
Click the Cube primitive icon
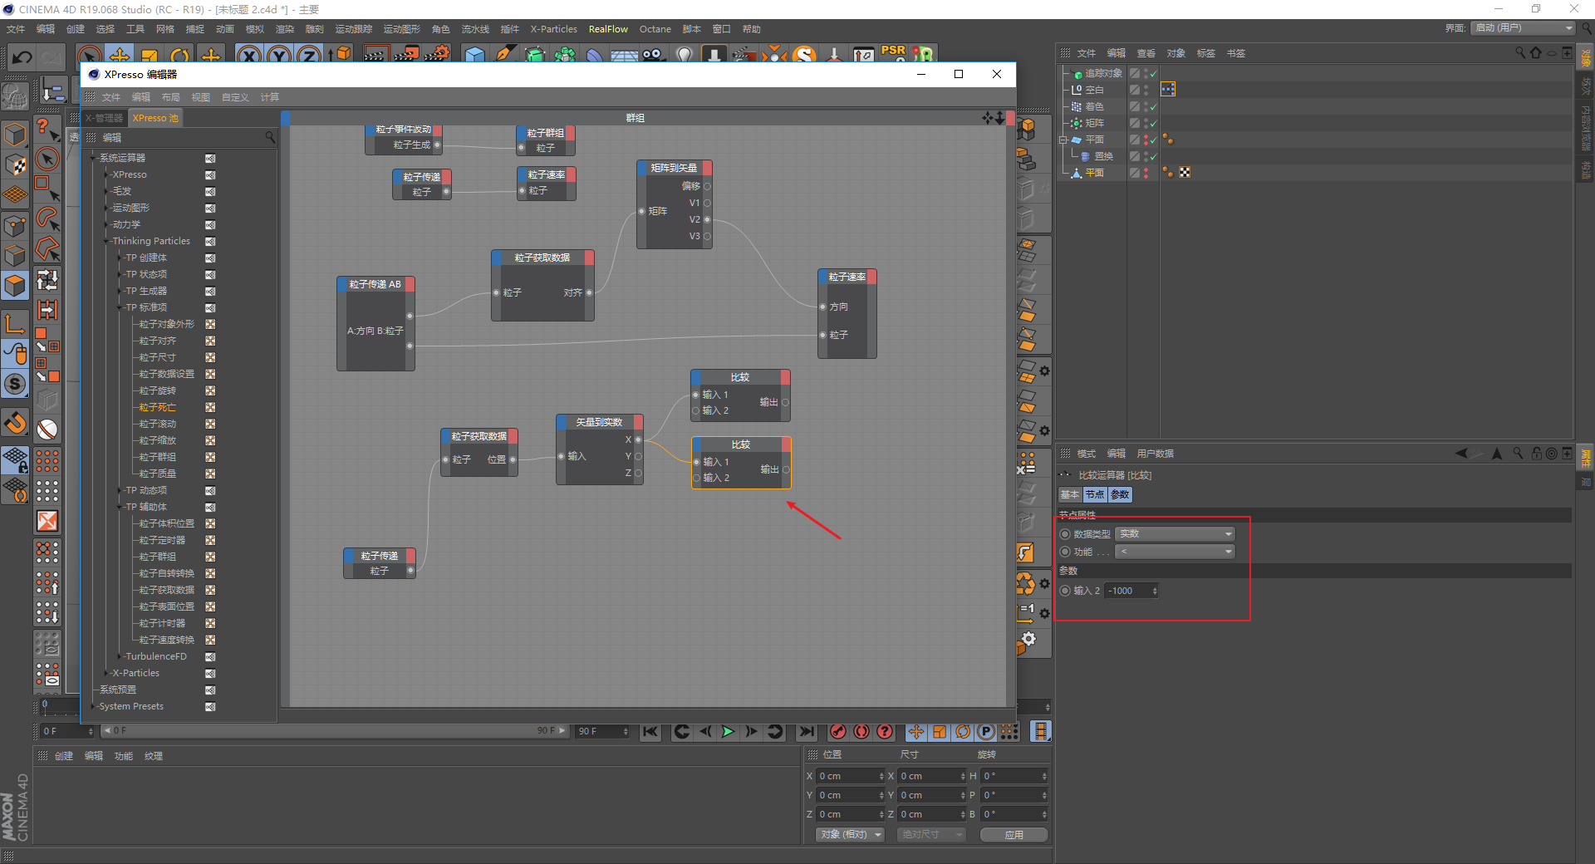click(474, 55)
